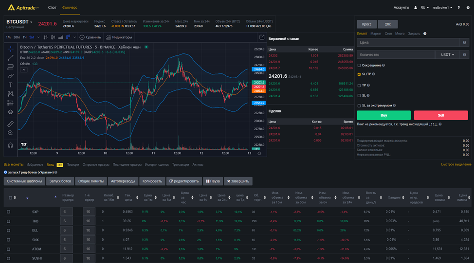Select the ruler measure tool

[11, 123]
